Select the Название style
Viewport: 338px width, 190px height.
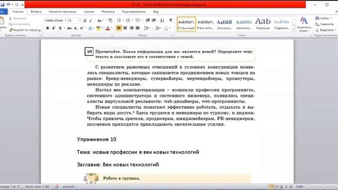pyautogui.click(x=263, y=24)
